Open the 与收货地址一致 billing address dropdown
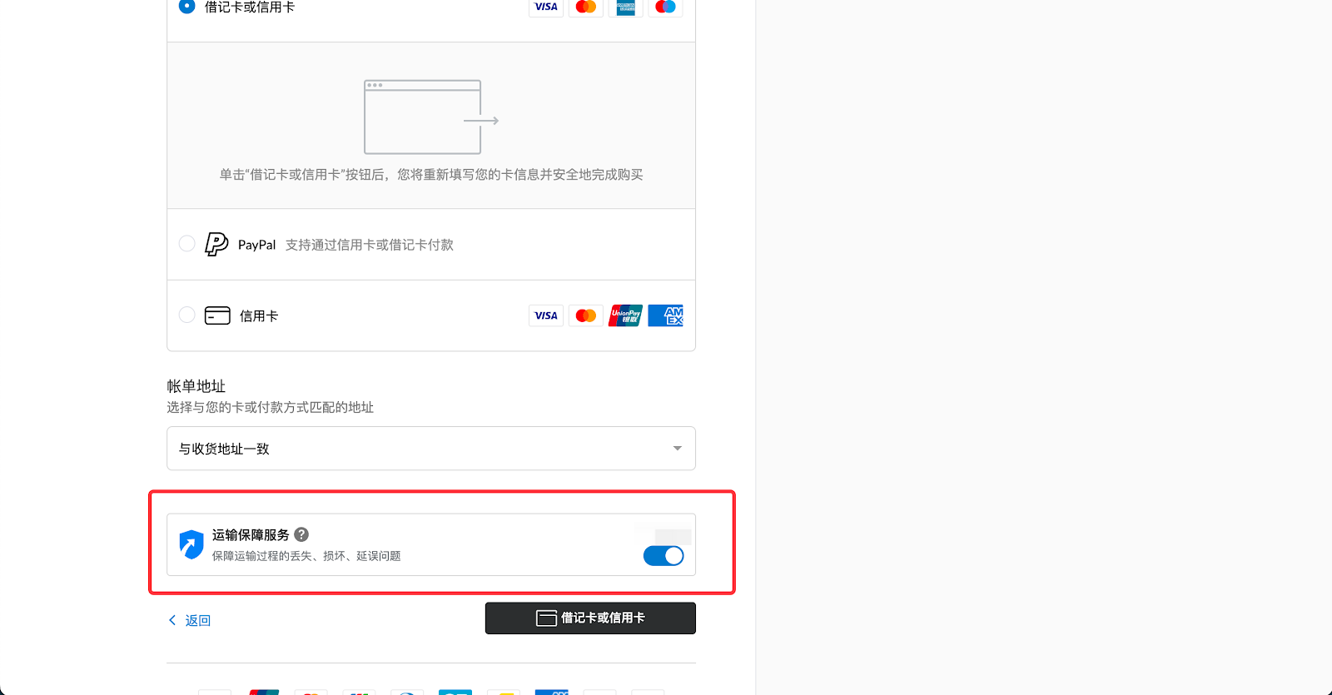The image size is (1332, 695). (x=430, y=449)
